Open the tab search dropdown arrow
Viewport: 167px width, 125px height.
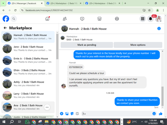[x=3, y=3]
